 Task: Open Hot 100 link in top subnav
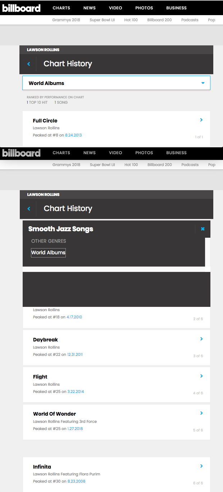tap(131, 20)
